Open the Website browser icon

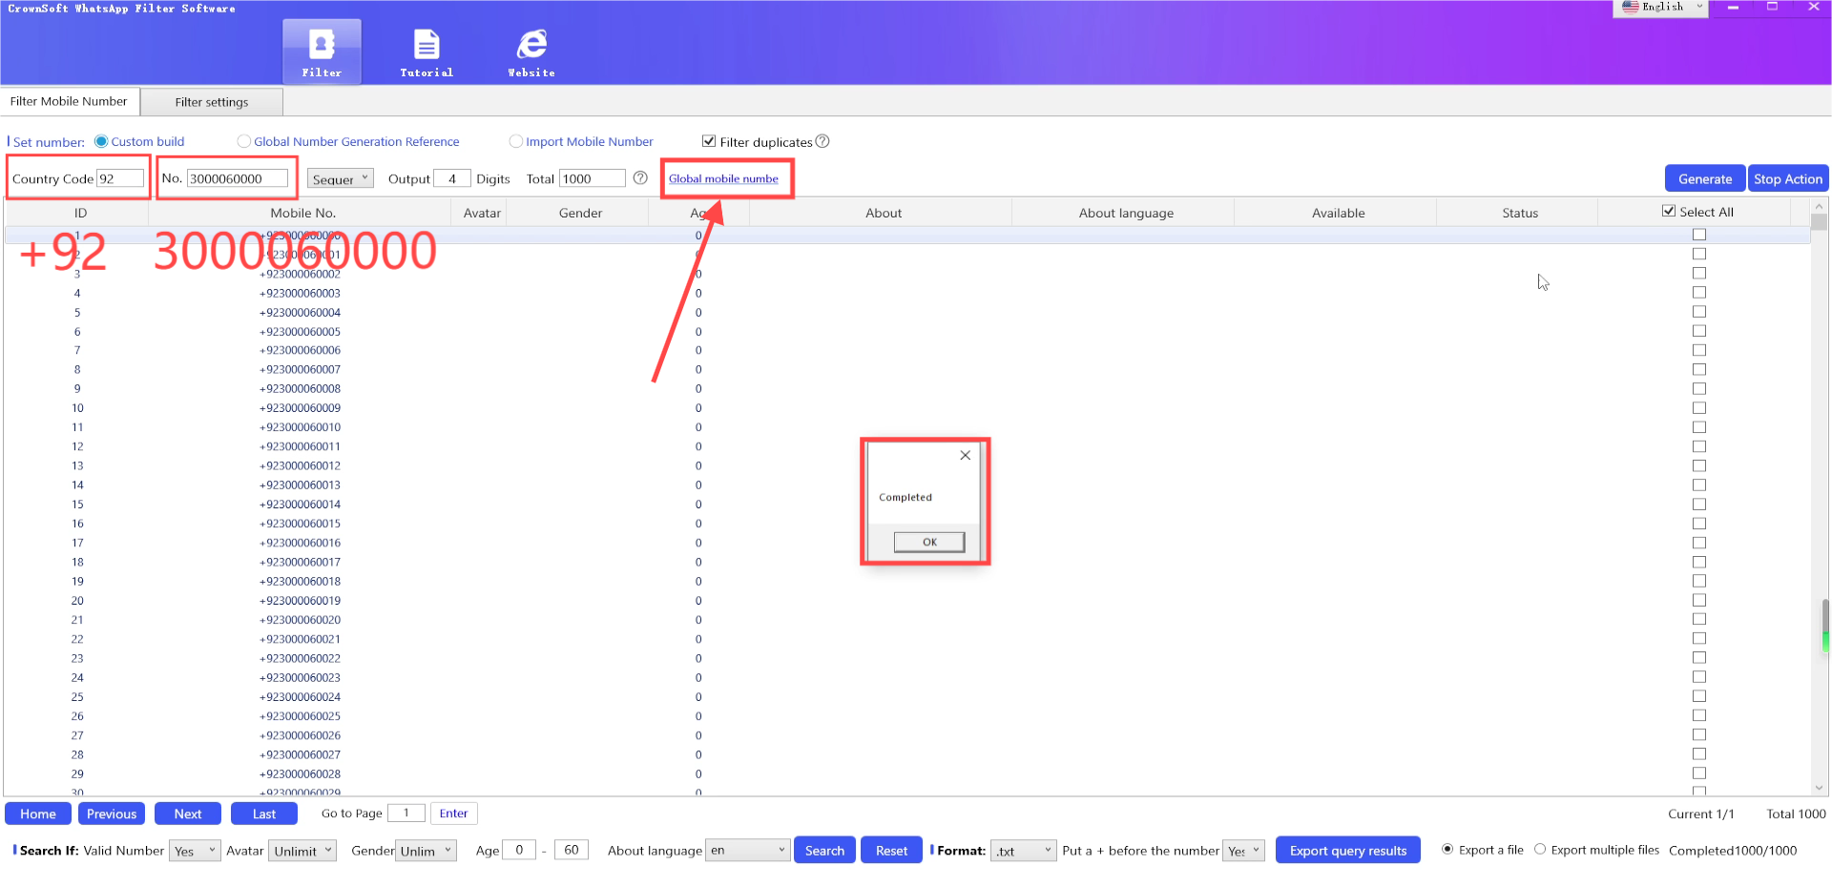point(531,52)
